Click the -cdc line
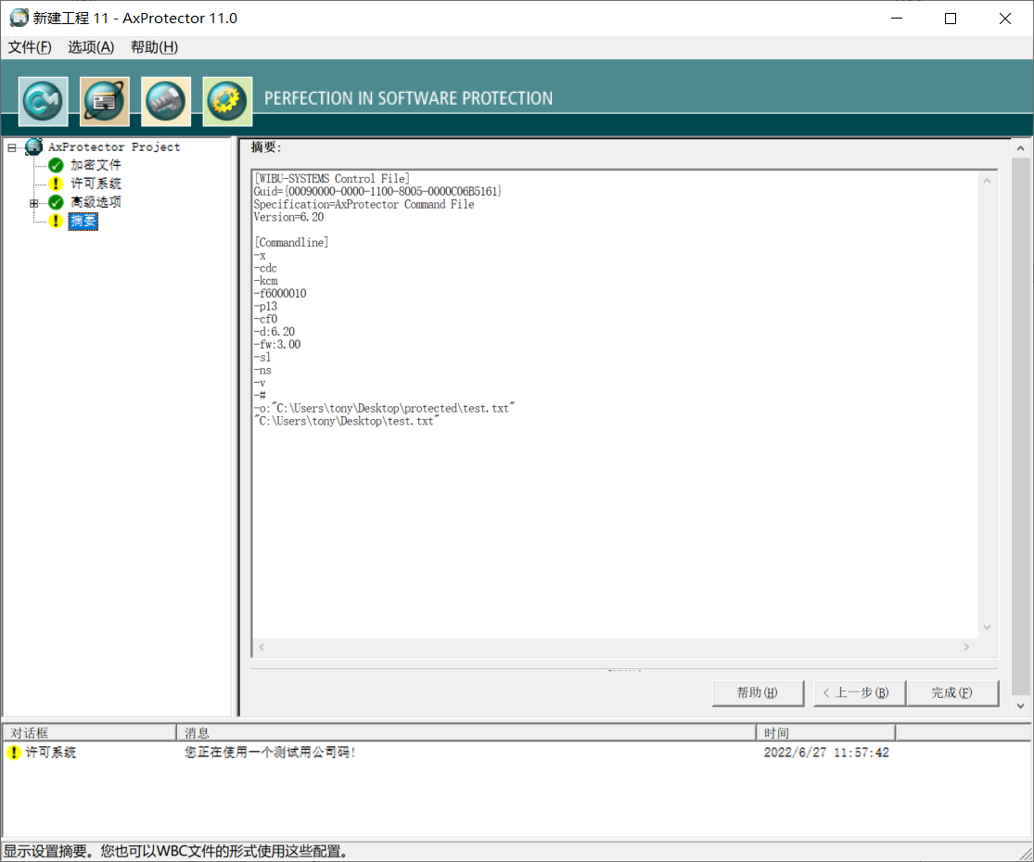The image size is (1034, 862). click(266, 268)
